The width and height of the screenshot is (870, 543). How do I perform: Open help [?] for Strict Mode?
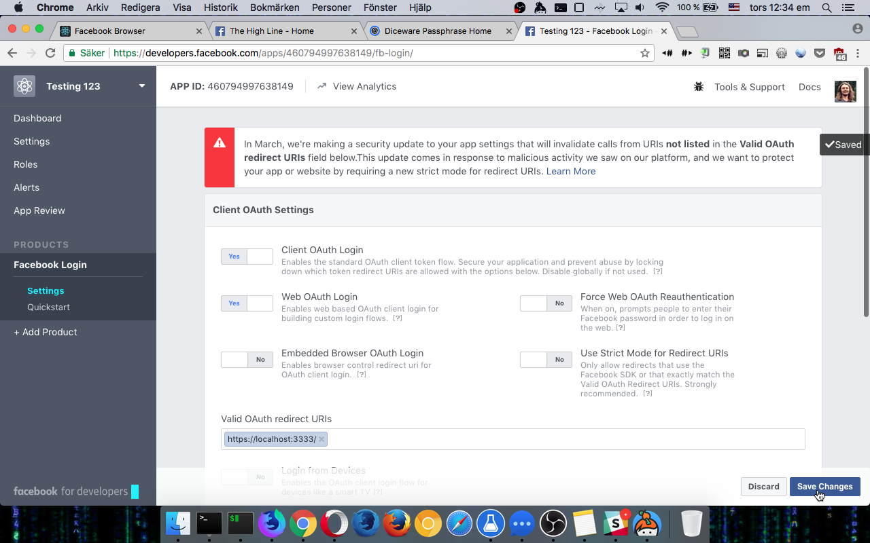pos(648,394)
